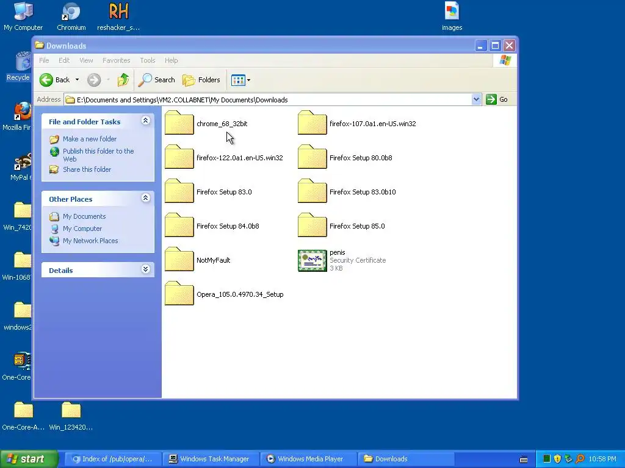625x468 pixels.
Task: Select the Firefox Setup 80.0b8 folder icon
Action: click(x=312, y=157)
